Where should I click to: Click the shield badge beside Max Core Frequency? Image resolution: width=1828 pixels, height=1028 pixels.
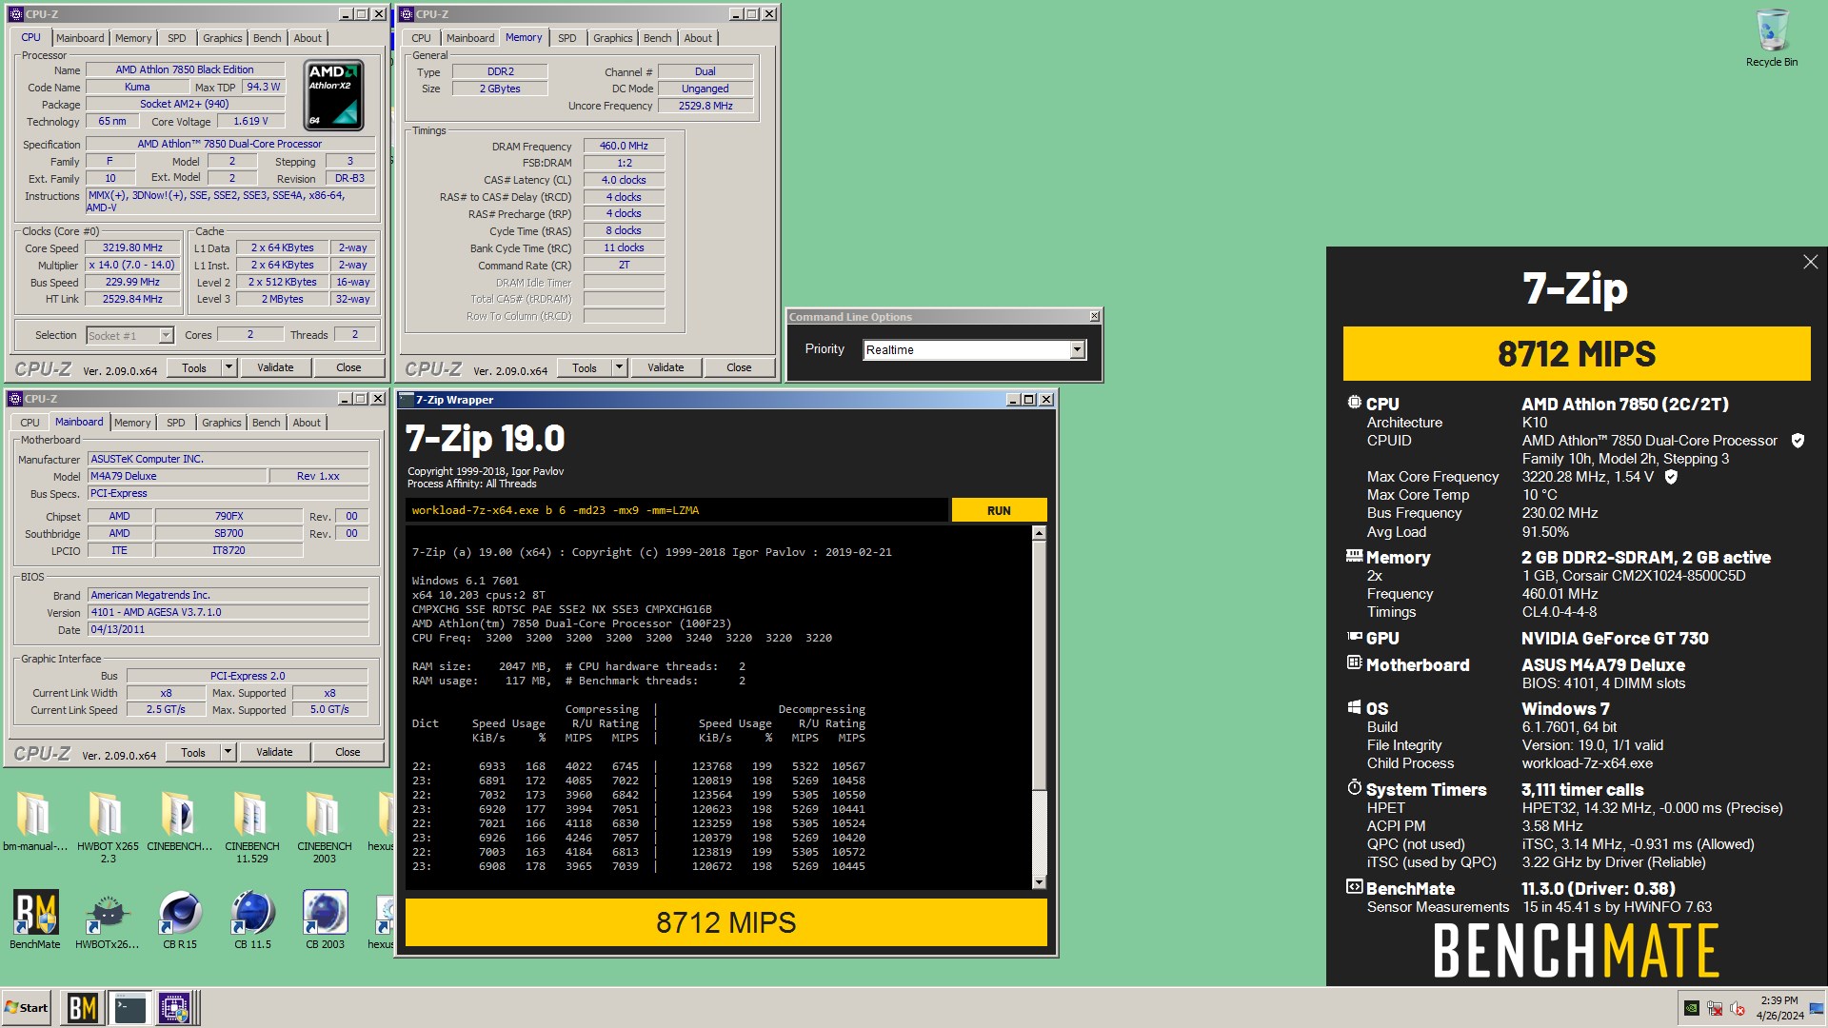1671,477
